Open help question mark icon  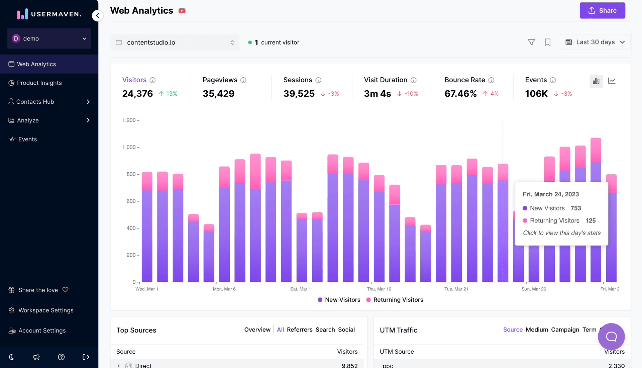(61, 357)
